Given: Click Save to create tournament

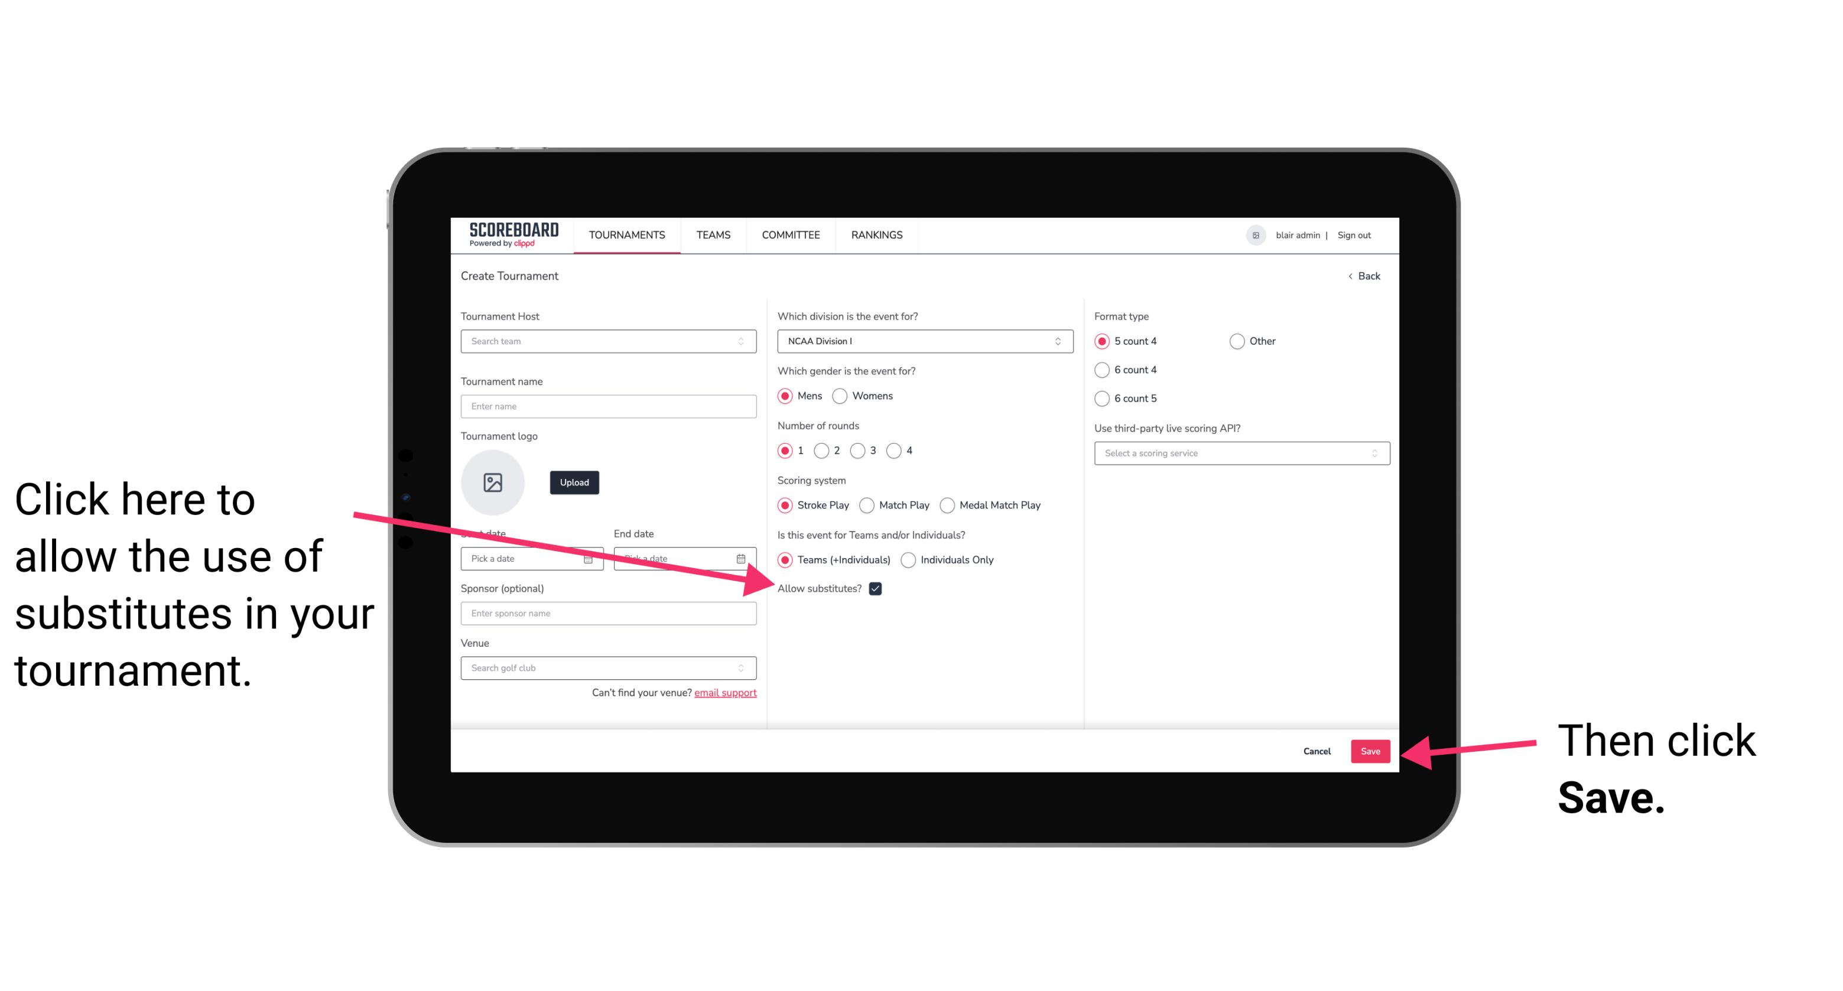Looking at the screenshot, I should tap(1371, 749).
